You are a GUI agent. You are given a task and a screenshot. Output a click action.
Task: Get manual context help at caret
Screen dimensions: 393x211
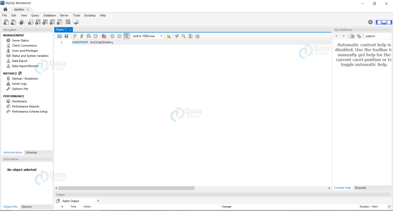coord(359,36)
